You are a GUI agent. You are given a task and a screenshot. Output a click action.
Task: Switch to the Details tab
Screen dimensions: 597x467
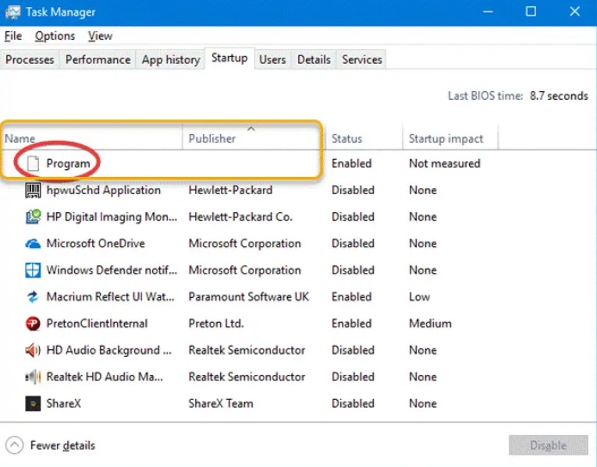[314, 60]
